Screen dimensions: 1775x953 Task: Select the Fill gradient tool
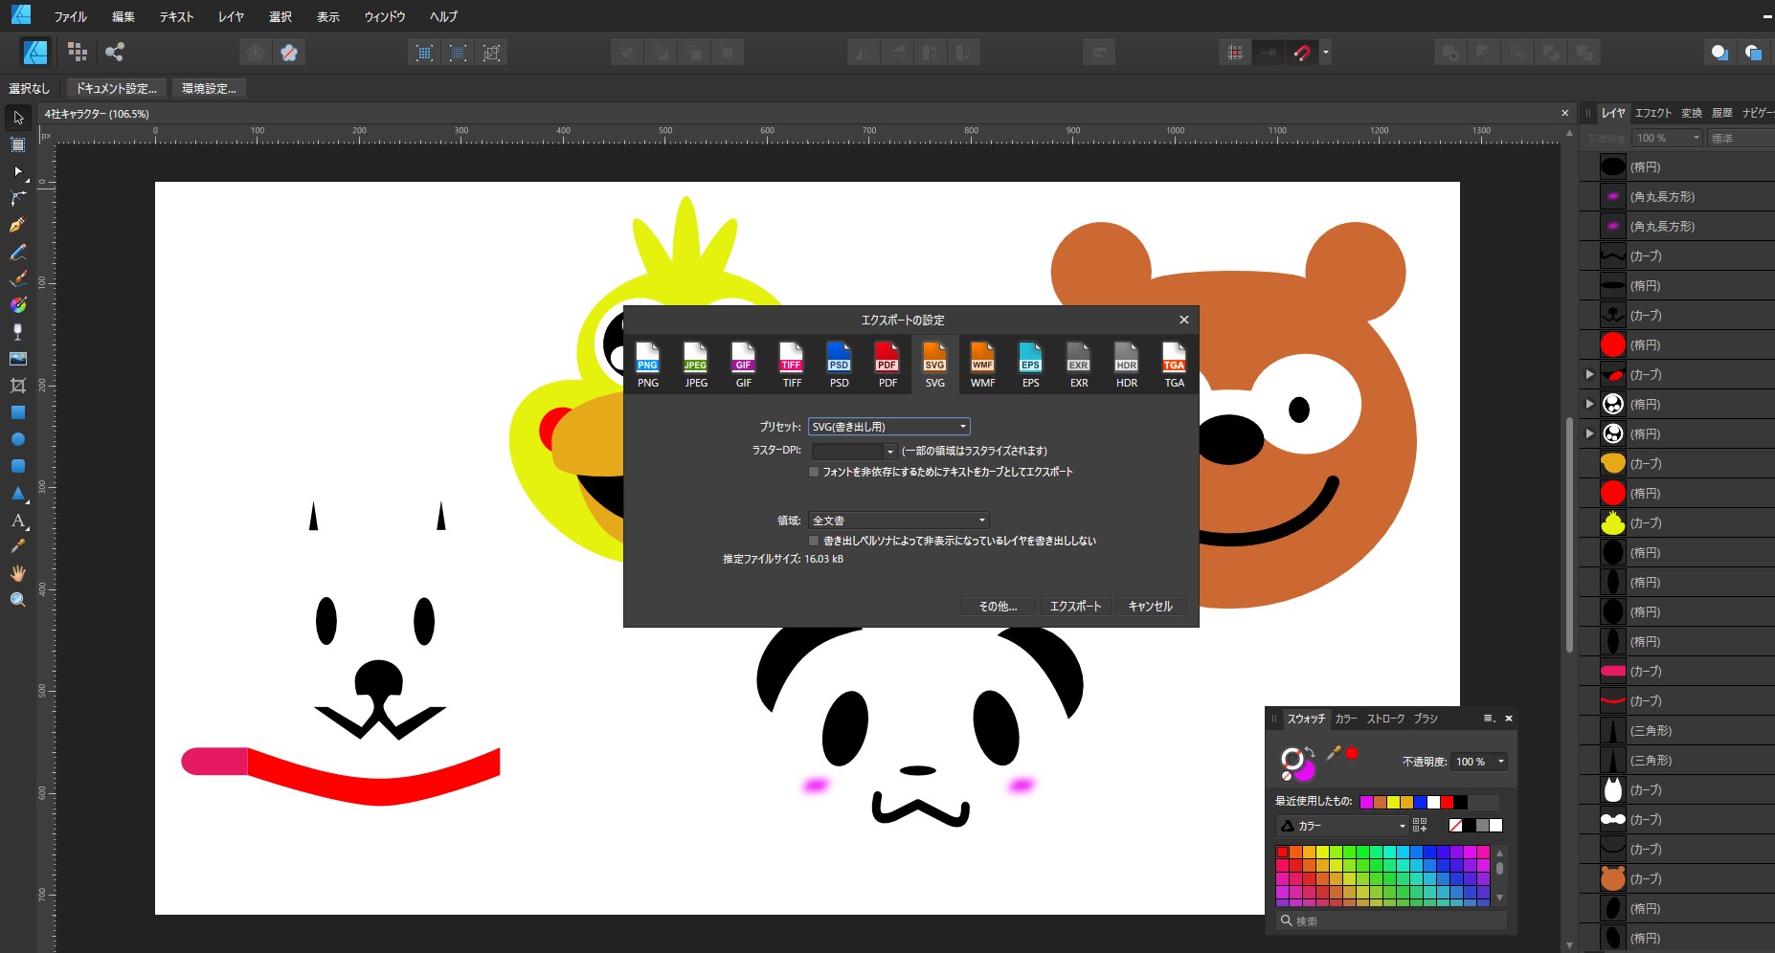pos(18,305)
